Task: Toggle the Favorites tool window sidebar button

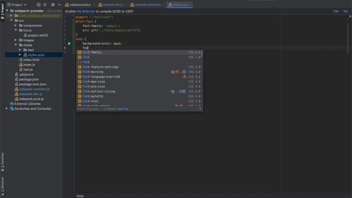Action: pyautogui.click(x=2, y=162)
